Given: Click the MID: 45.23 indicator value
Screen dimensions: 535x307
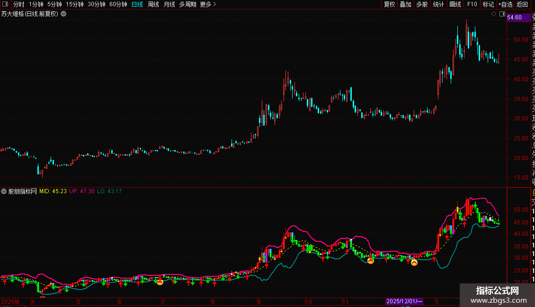Looking at the screenshot, I should 53,191.
